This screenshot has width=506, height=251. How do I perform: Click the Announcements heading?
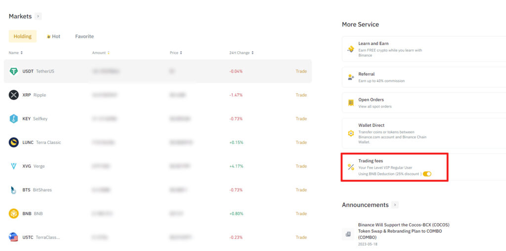[x=365, y=205]
